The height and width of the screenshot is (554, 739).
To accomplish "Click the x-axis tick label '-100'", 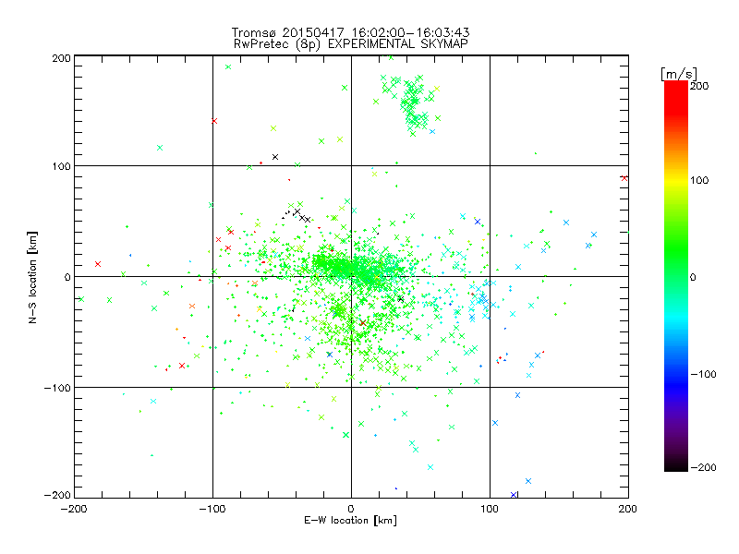I will coord(212,509).
